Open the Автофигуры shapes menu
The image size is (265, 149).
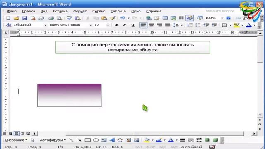pos(53,140)
